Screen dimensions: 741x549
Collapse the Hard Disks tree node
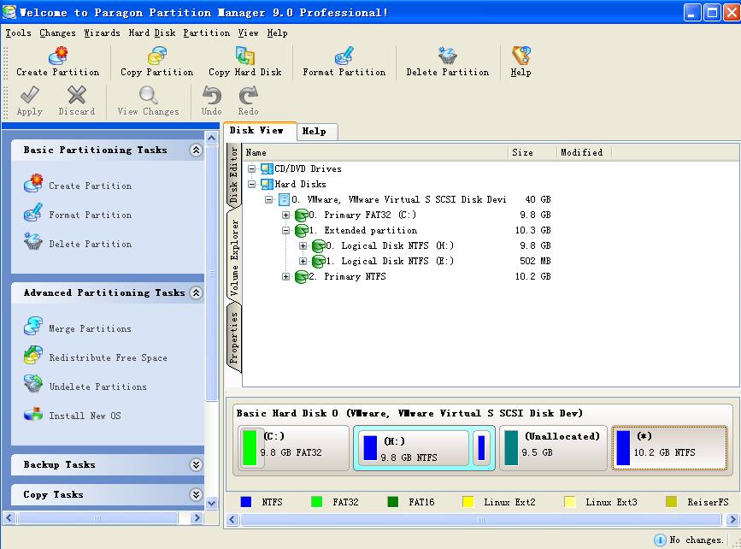pyautogui.click(x=251, y=184)
